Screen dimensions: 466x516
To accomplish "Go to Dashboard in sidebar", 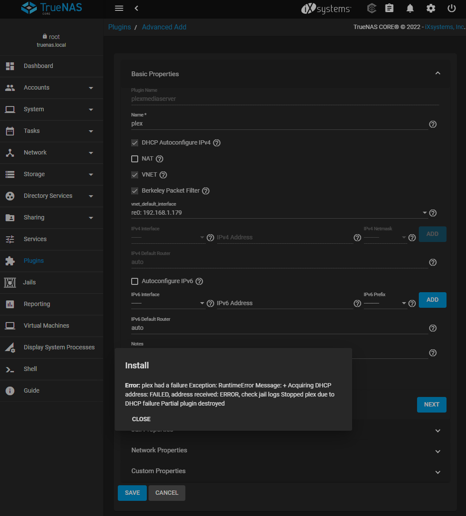I will pos(52,66).
